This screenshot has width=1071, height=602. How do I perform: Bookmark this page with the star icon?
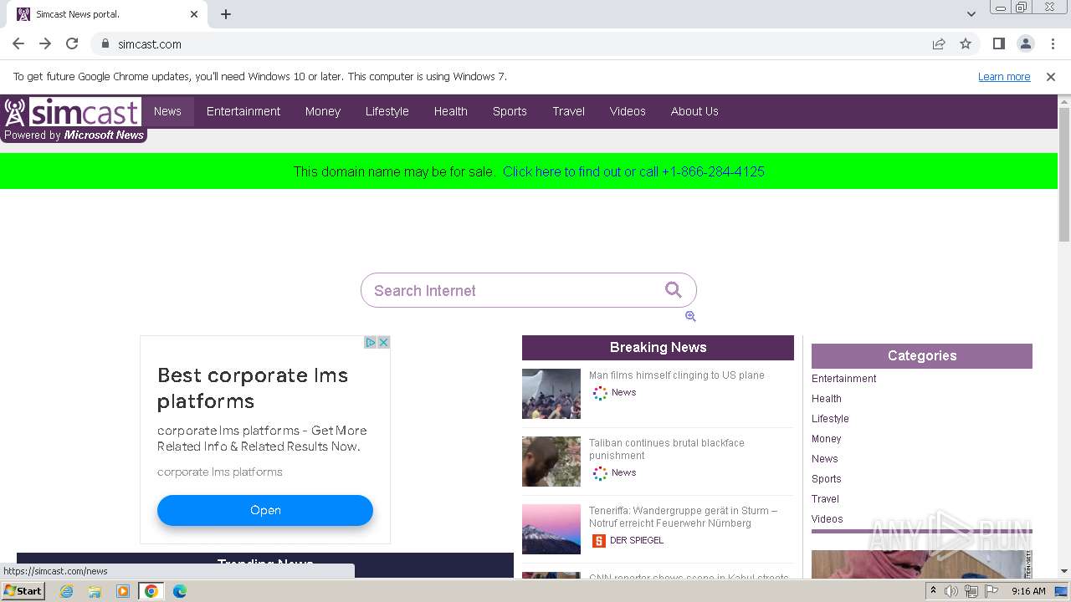(966, 43)
